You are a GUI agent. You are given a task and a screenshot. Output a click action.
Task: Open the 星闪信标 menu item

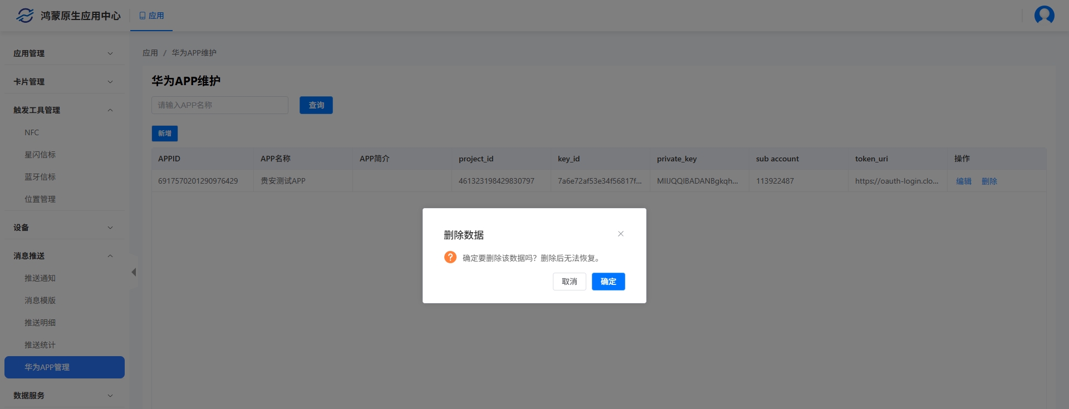click(64, 155)
